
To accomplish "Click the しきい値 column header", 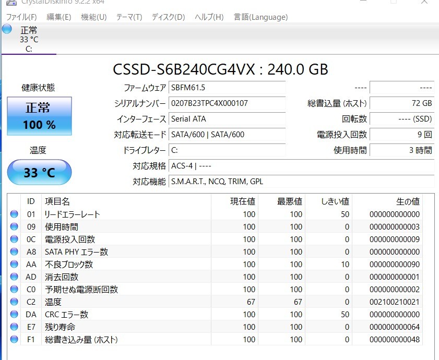I will [329, 201].
